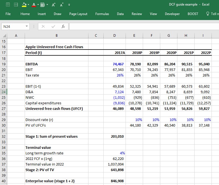Select terminal value 1,037,004

coord(114,164)
